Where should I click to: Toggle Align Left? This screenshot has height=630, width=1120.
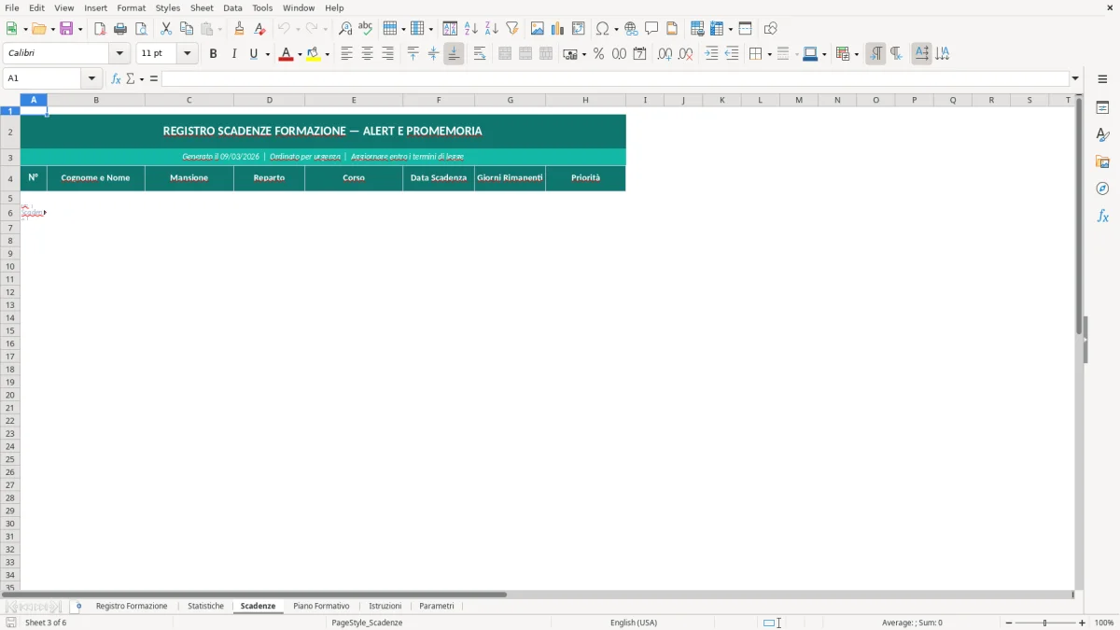pos(347,54)
